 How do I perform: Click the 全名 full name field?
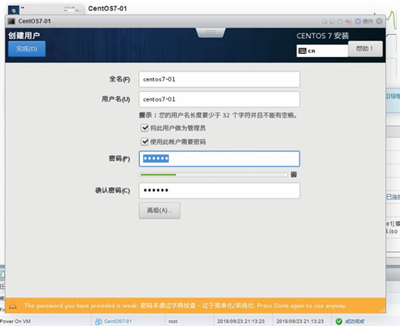220,79
